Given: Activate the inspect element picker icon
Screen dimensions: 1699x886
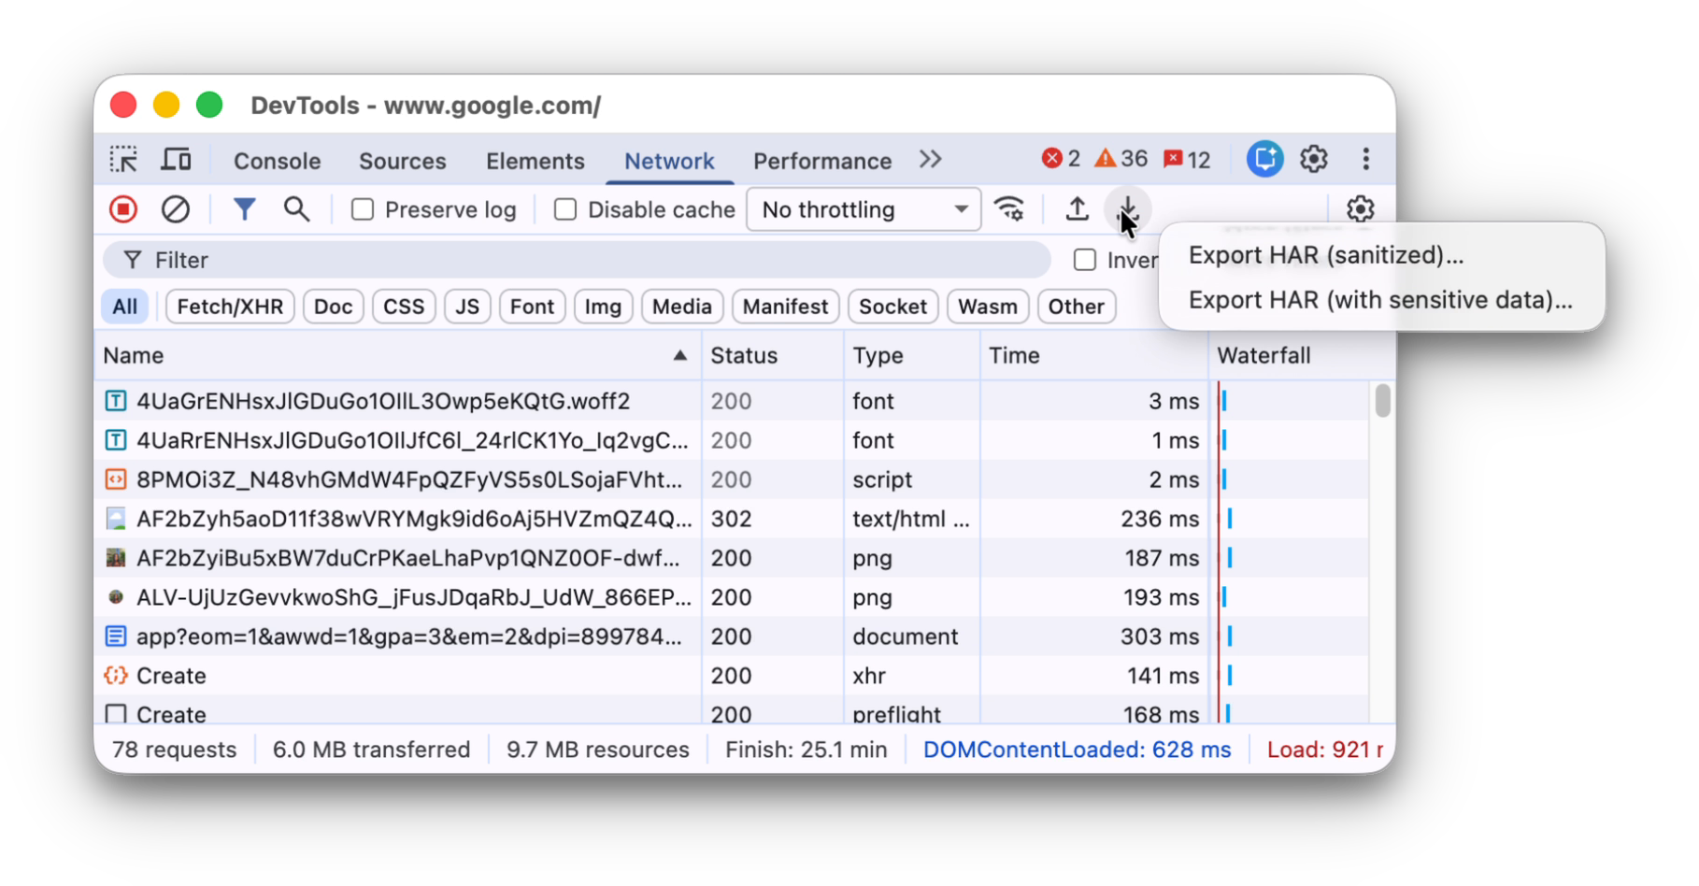Looking at the screenshot, I should [123, 160].
